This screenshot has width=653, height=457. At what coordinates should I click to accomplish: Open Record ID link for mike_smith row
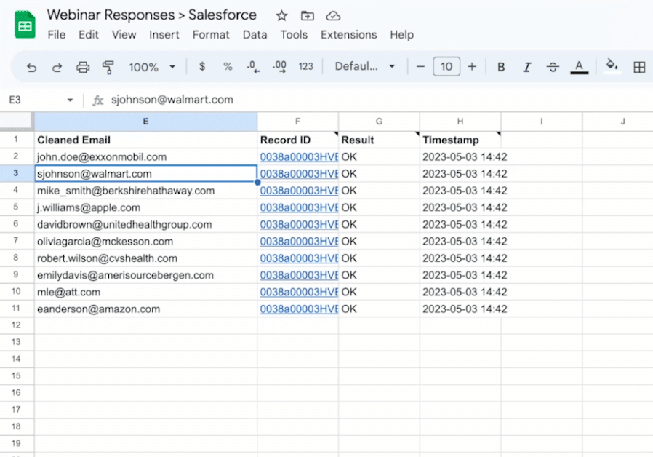tap(299, 191)
